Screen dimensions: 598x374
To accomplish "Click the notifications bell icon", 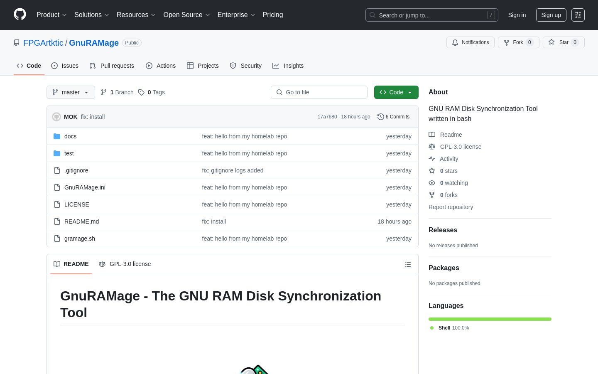I will (x=455, y=42).
